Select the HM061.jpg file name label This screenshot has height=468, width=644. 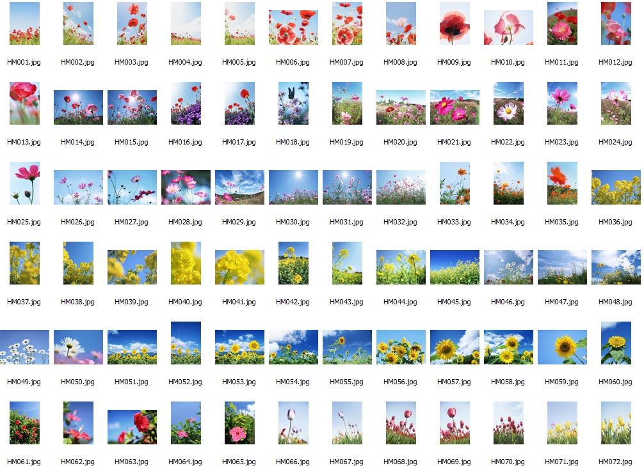[24, 462]
